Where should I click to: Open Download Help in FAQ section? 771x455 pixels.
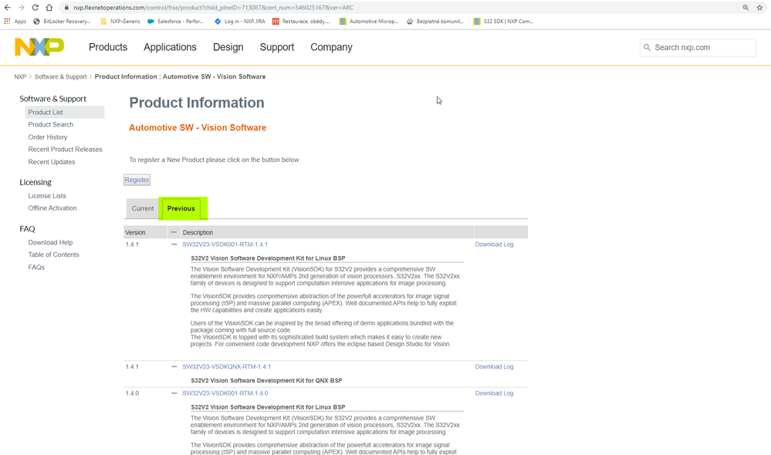coord(50,242)
